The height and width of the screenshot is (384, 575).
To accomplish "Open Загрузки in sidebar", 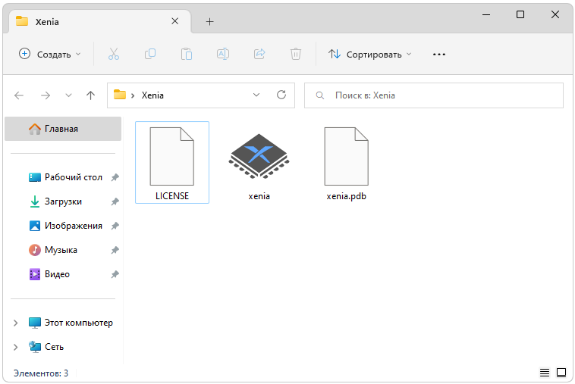I will tap(55, 201).
